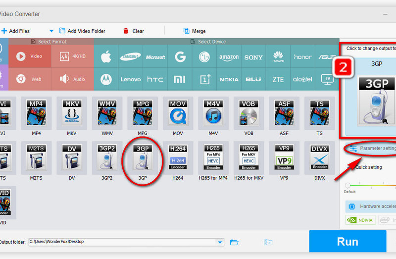Open the TV device category
This screenshot has height=259, width=396.
pos(327,79)
